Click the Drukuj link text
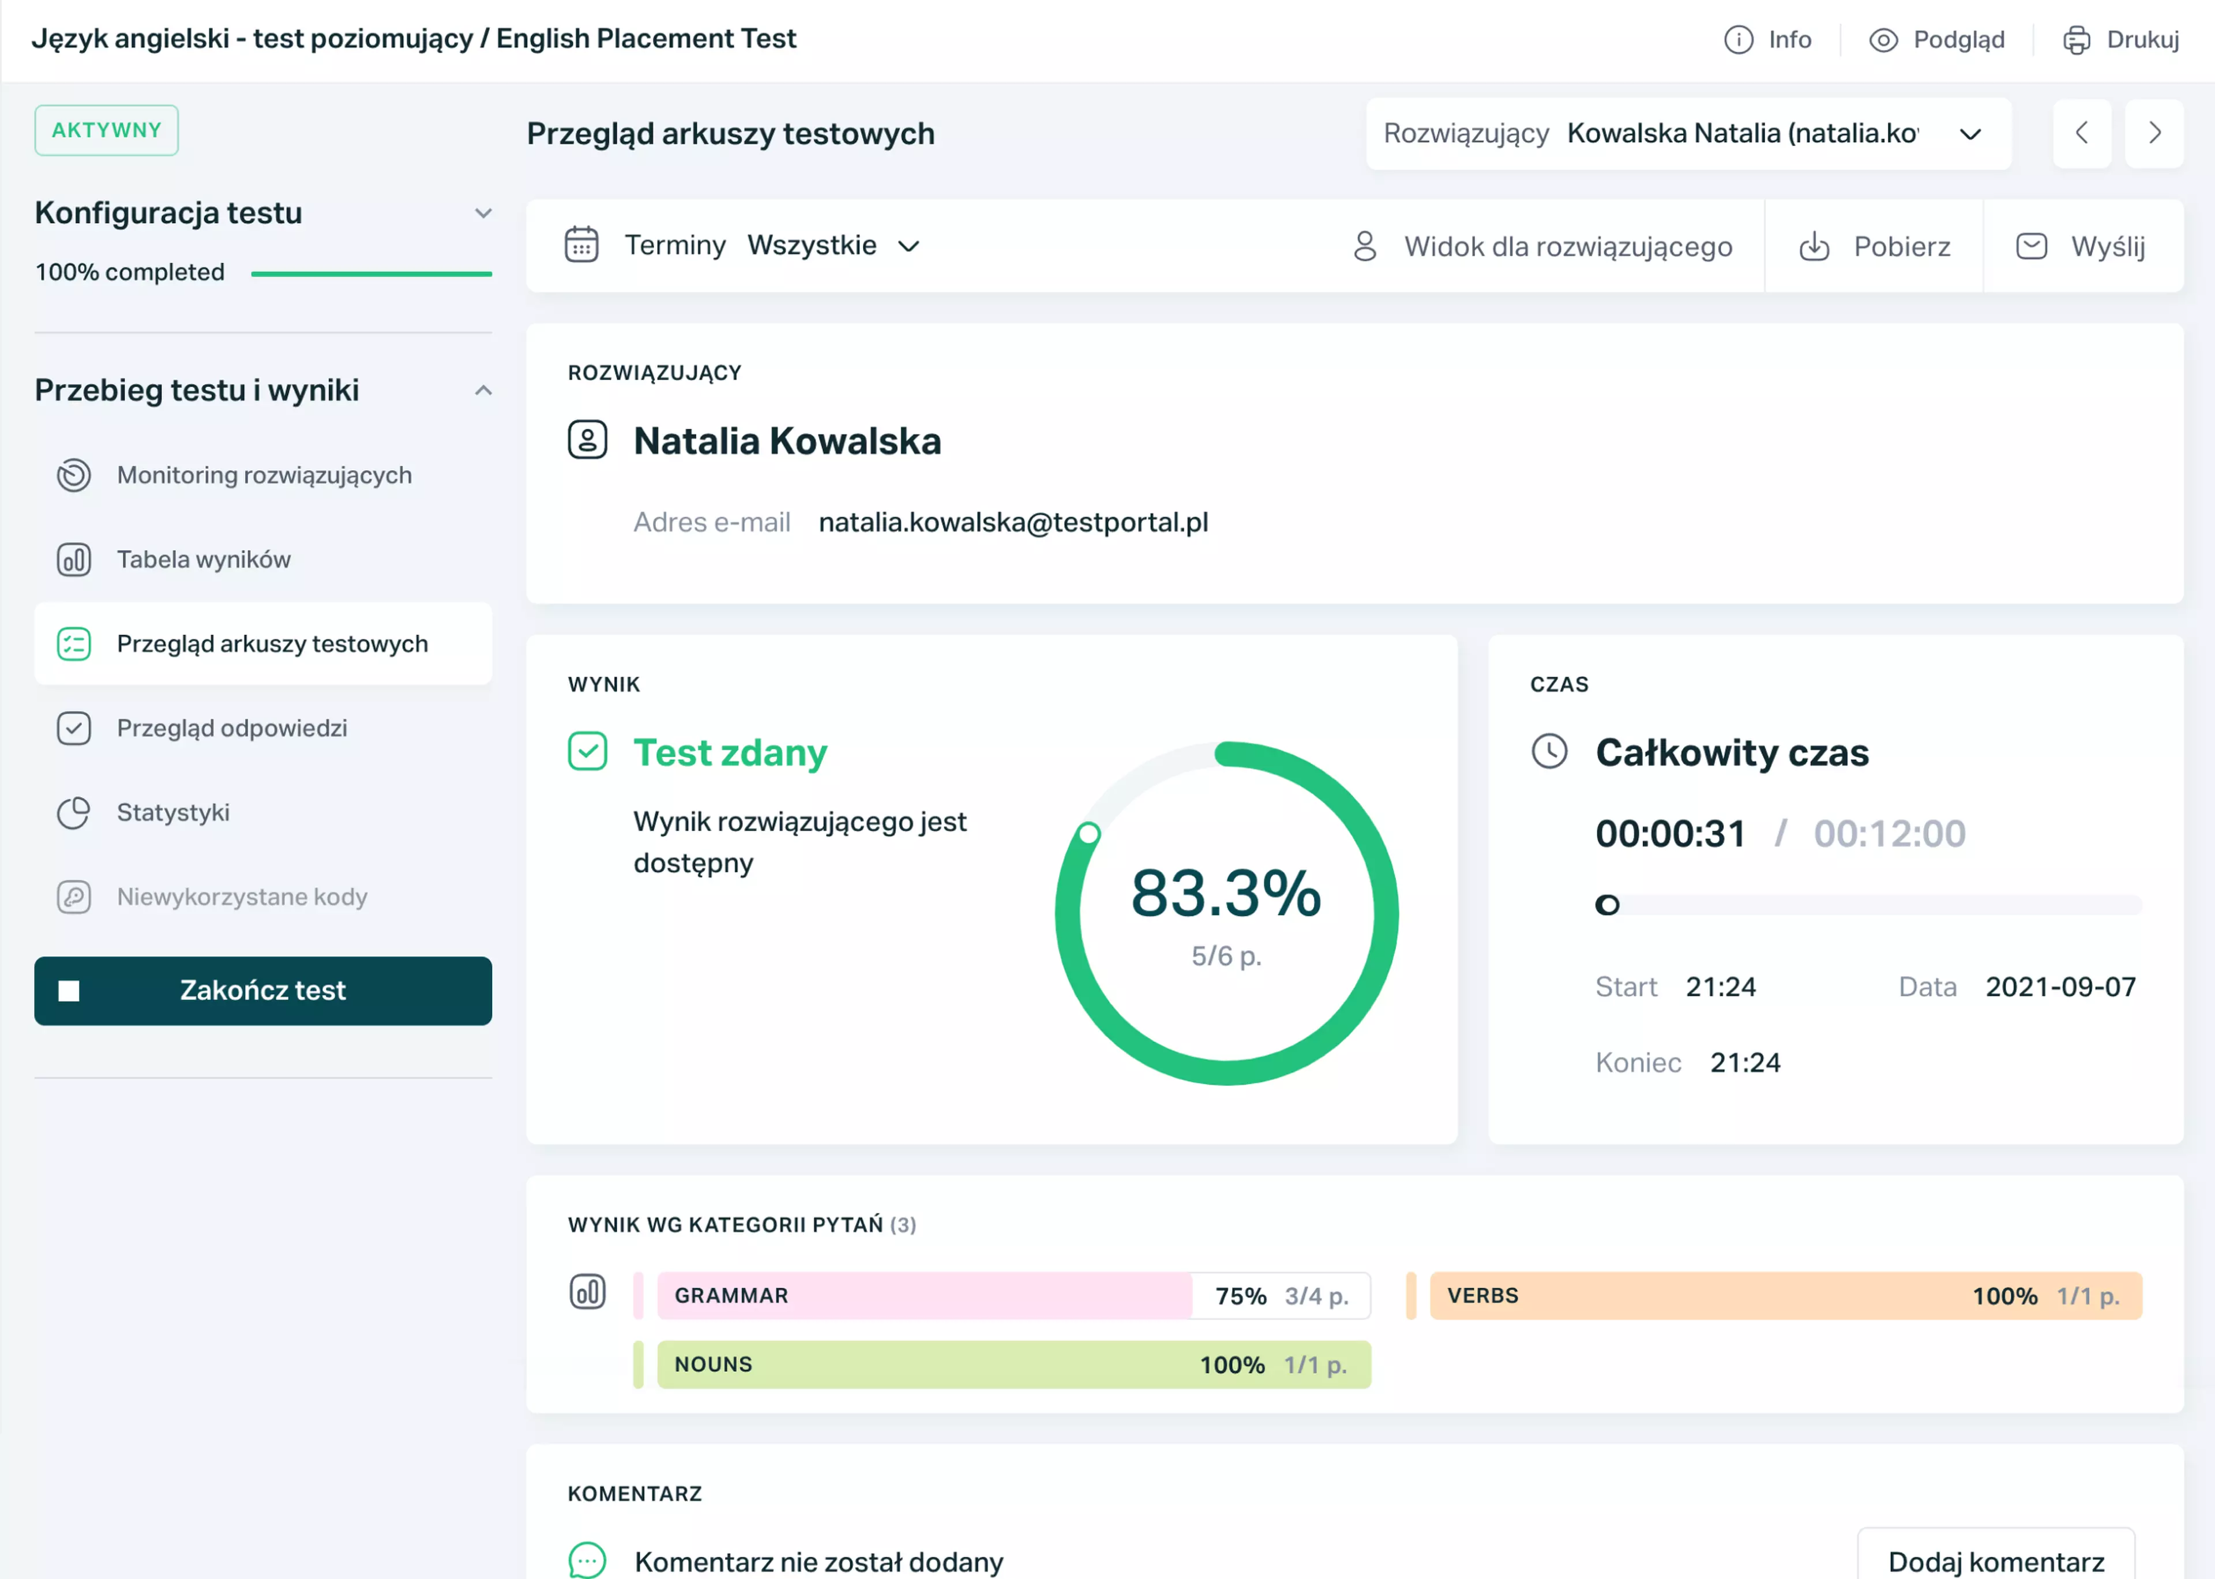 pyautogui.click(x=2142, y=40)
